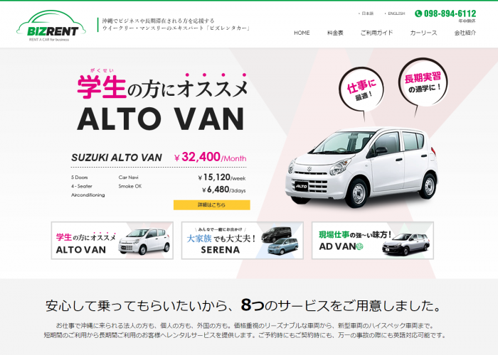Open the 料金表 menu item
Image resolution: width=498 pixels, height=355 pixels.
point(335,33)
